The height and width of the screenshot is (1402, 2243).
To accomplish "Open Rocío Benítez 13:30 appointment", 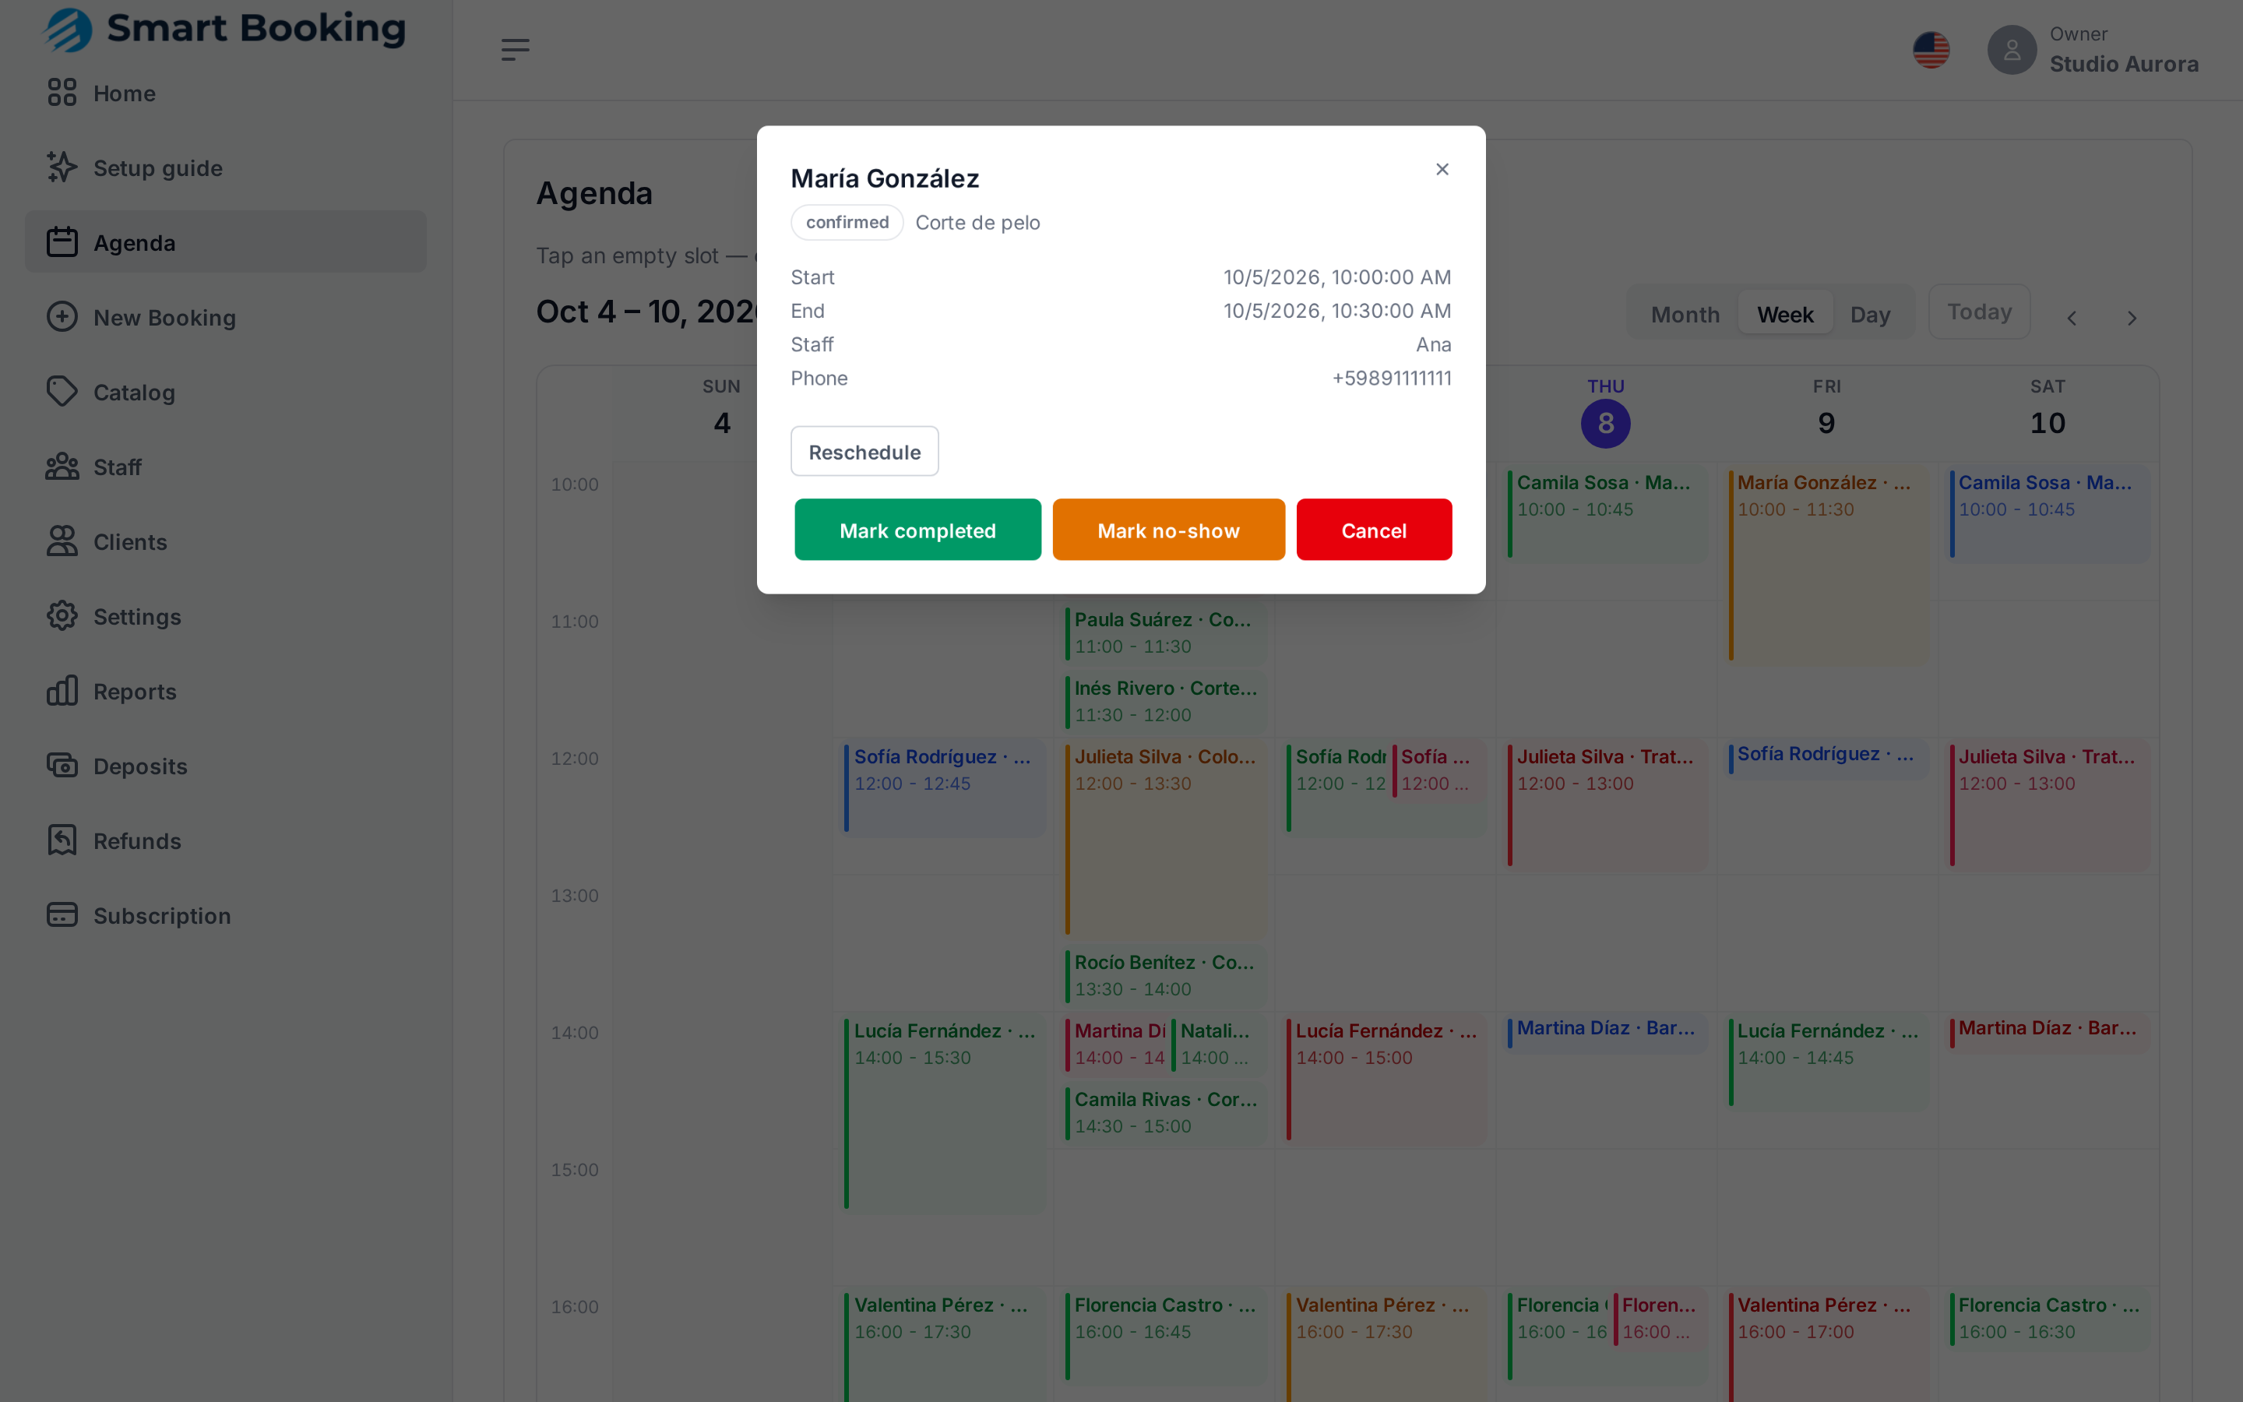I will 1165,975.
